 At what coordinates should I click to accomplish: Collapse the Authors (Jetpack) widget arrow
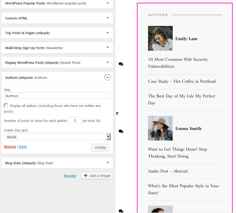click(x=108, y=77)
